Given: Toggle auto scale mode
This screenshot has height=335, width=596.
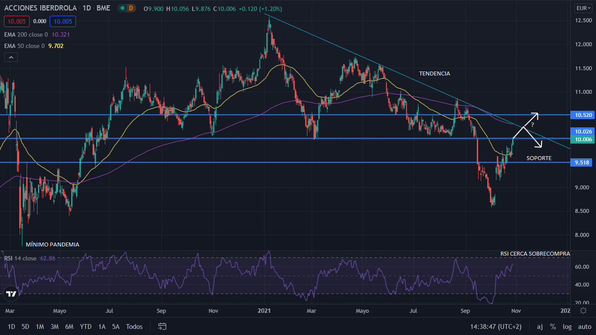Looking at the screenshot, I should (x=585, y=326).
